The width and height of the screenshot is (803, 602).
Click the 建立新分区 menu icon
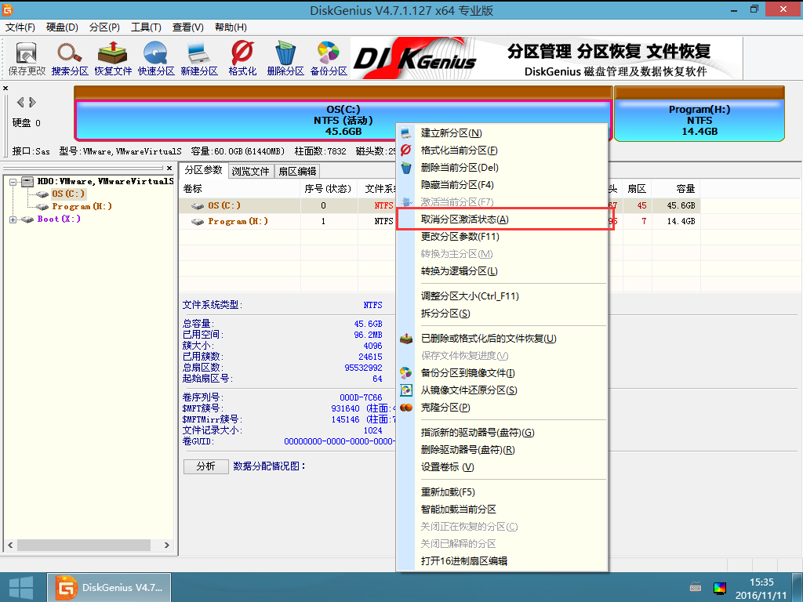(x=406, y=133)
